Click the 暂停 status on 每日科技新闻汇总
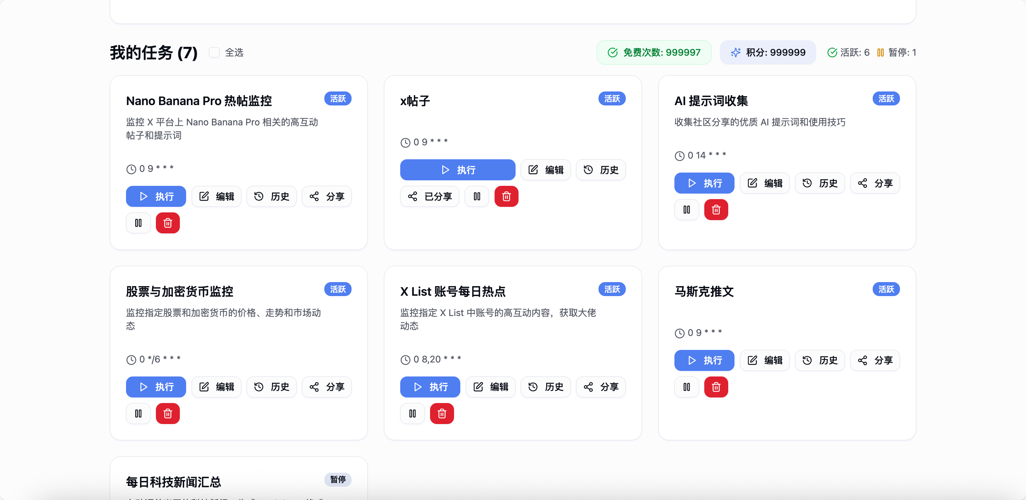 pos(337,479)
